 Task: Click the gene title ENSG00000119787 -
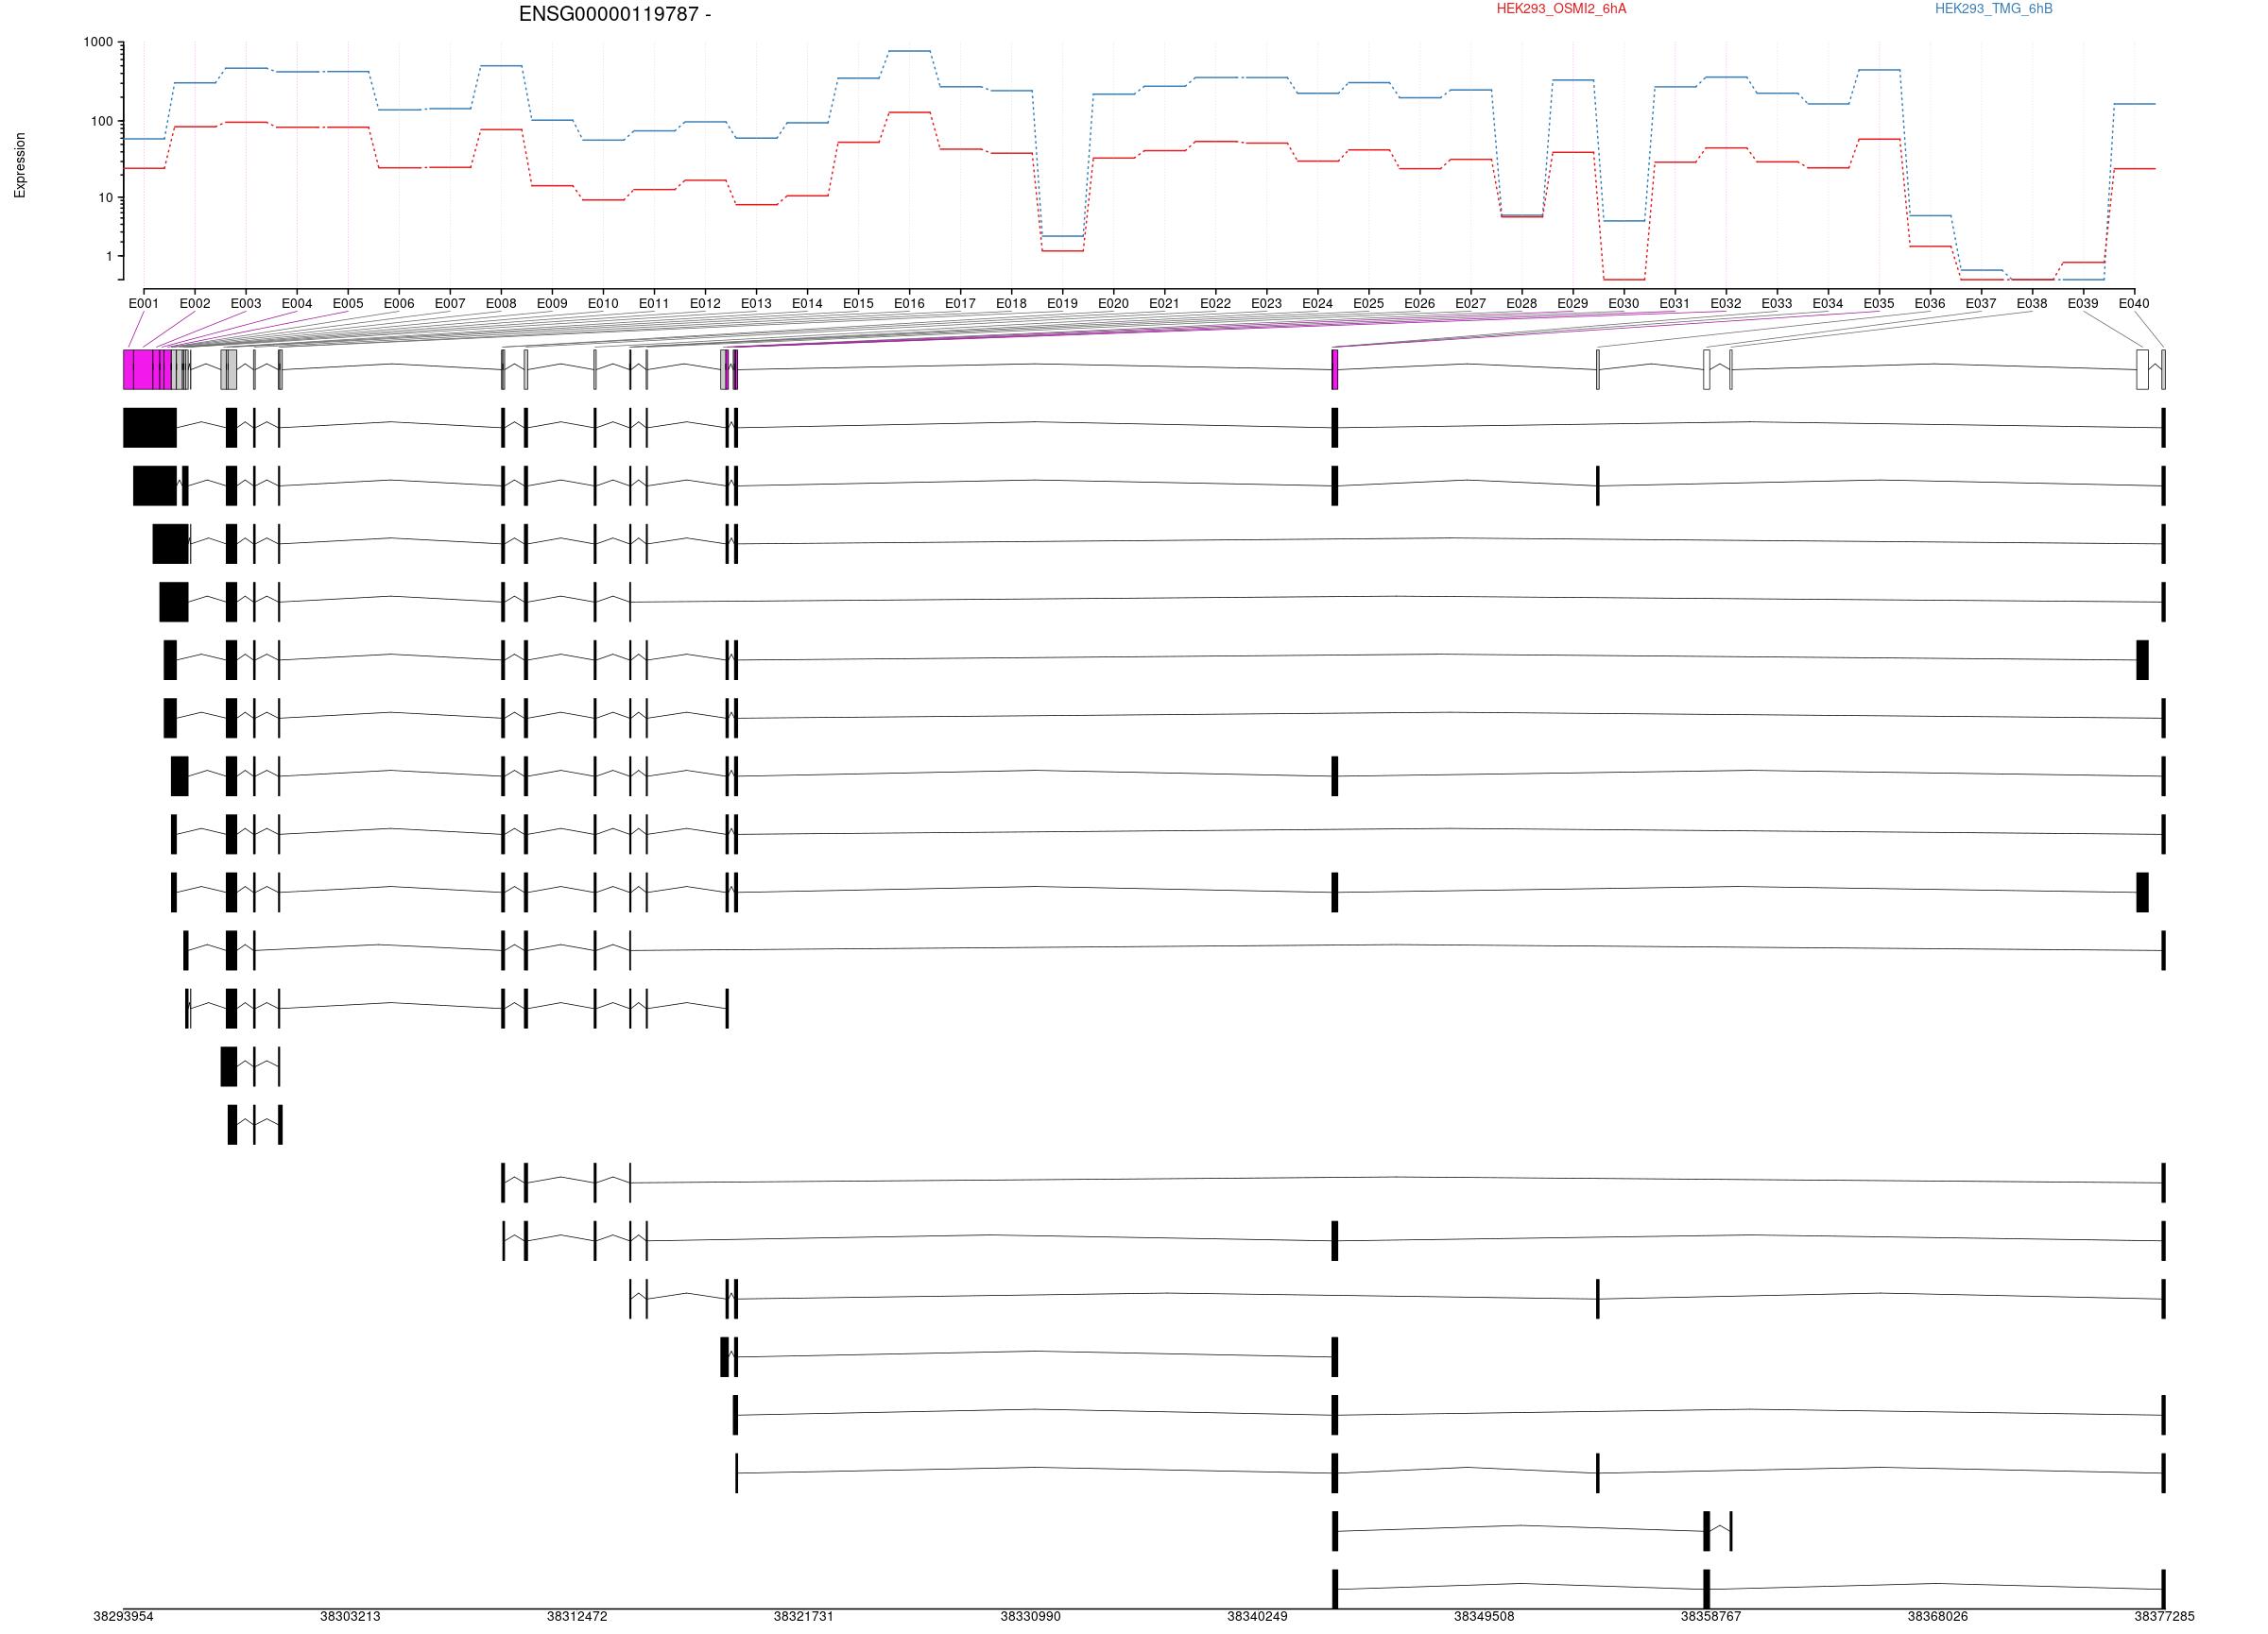(615, 14)
